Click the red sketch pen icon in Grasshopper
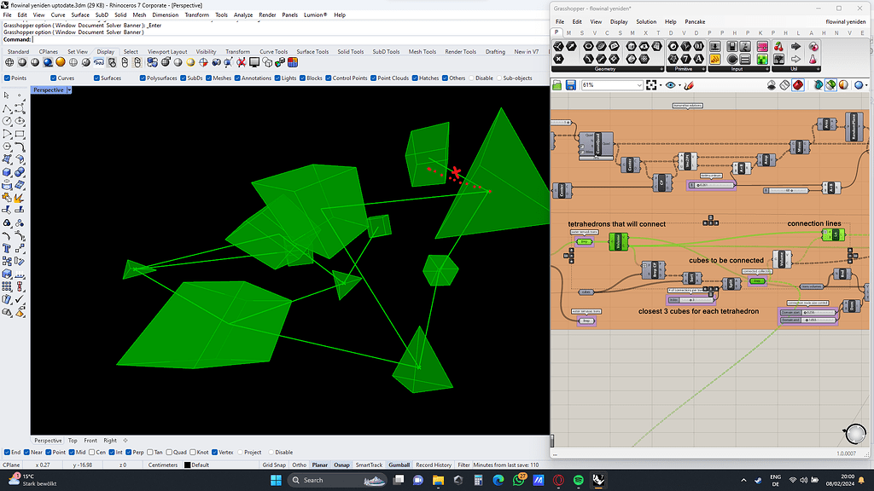Viewport: 874px width, 491px height. point(689,85)
